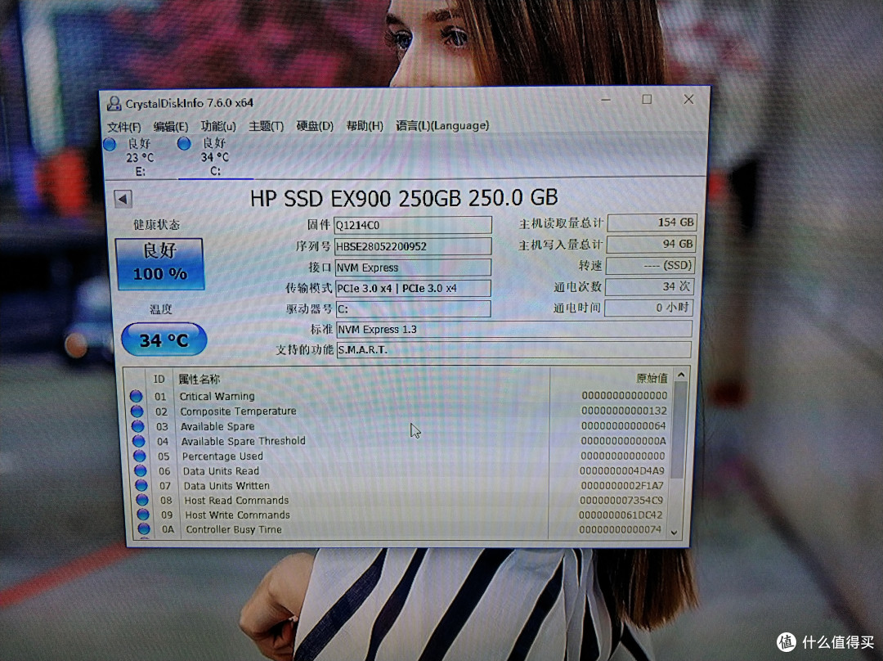Select the Host Write Commands attribute name
Viewport: 883px width, 661px height.
(x=238, y=515)
